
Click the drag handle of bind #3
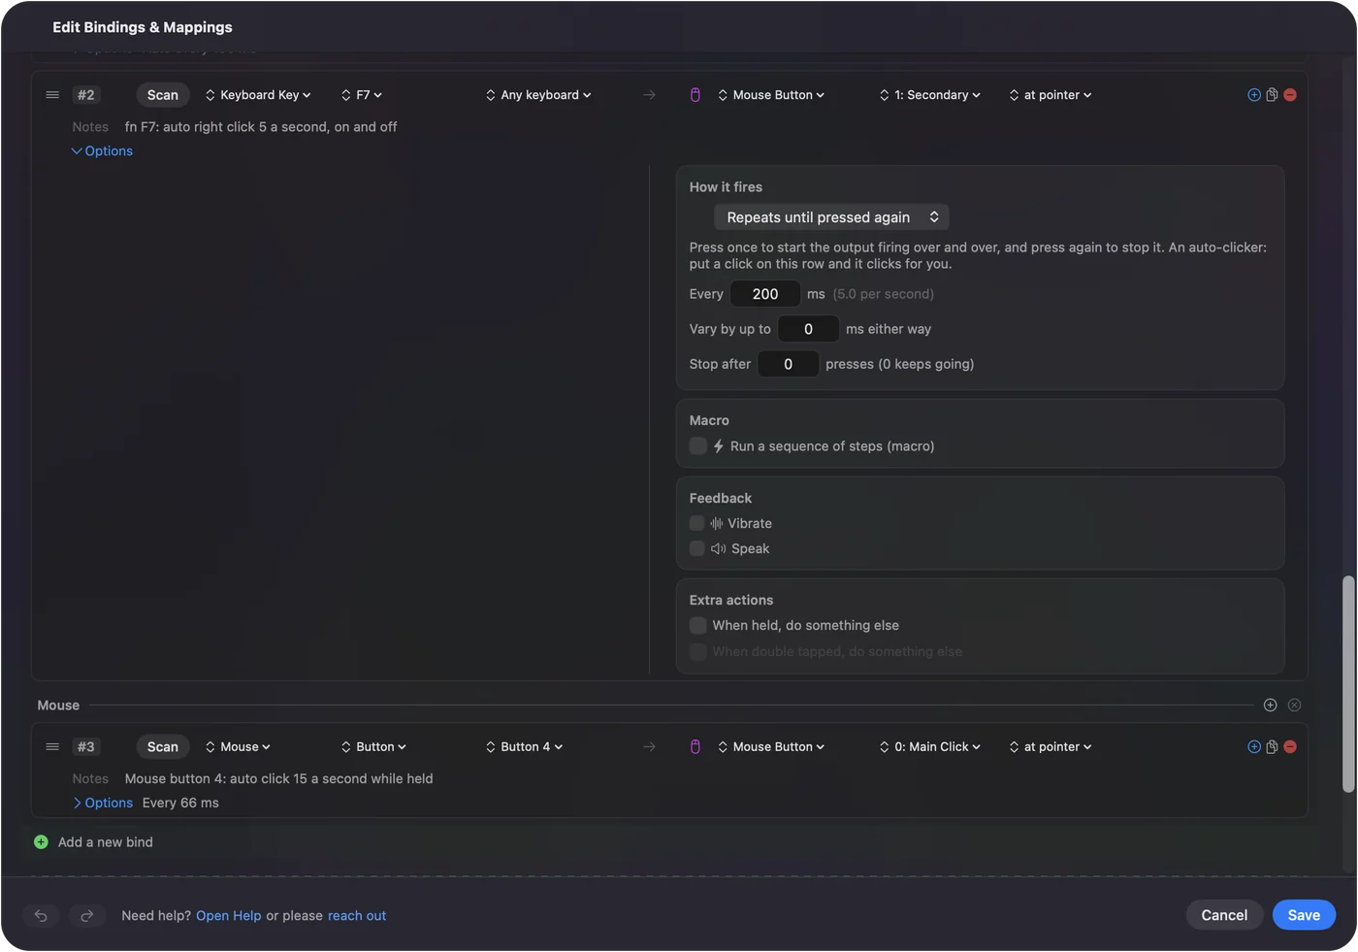(x=52, y=747)
